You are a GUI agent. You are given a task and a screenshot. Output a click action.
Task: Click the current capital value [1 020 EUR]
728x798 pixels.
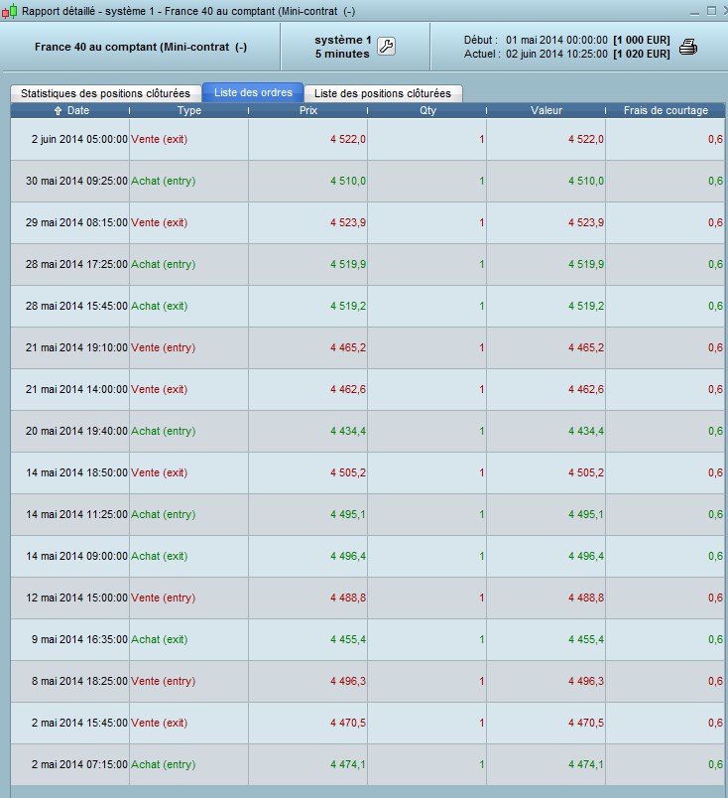[641, 54]
